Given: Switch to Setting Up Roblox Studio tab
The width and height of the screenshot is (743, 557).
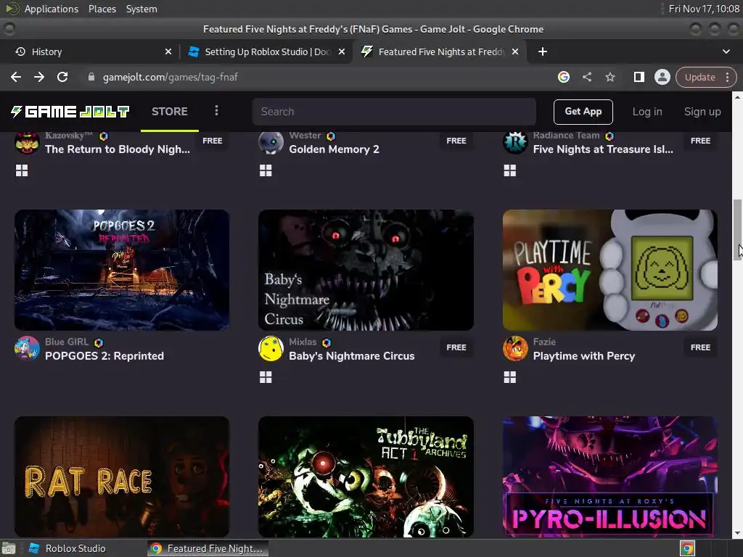Looking at the screenshot, I should [x=266, y=51].
